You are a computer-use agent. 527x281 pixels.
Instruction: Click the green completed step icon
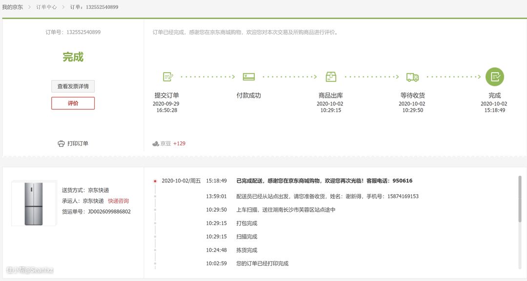coord(495,77)
